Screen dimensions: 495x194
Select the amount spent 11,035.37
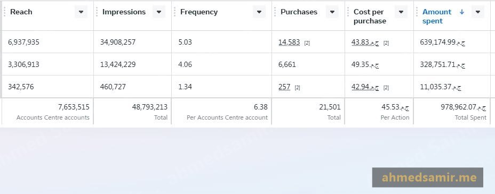coord(441,87)
